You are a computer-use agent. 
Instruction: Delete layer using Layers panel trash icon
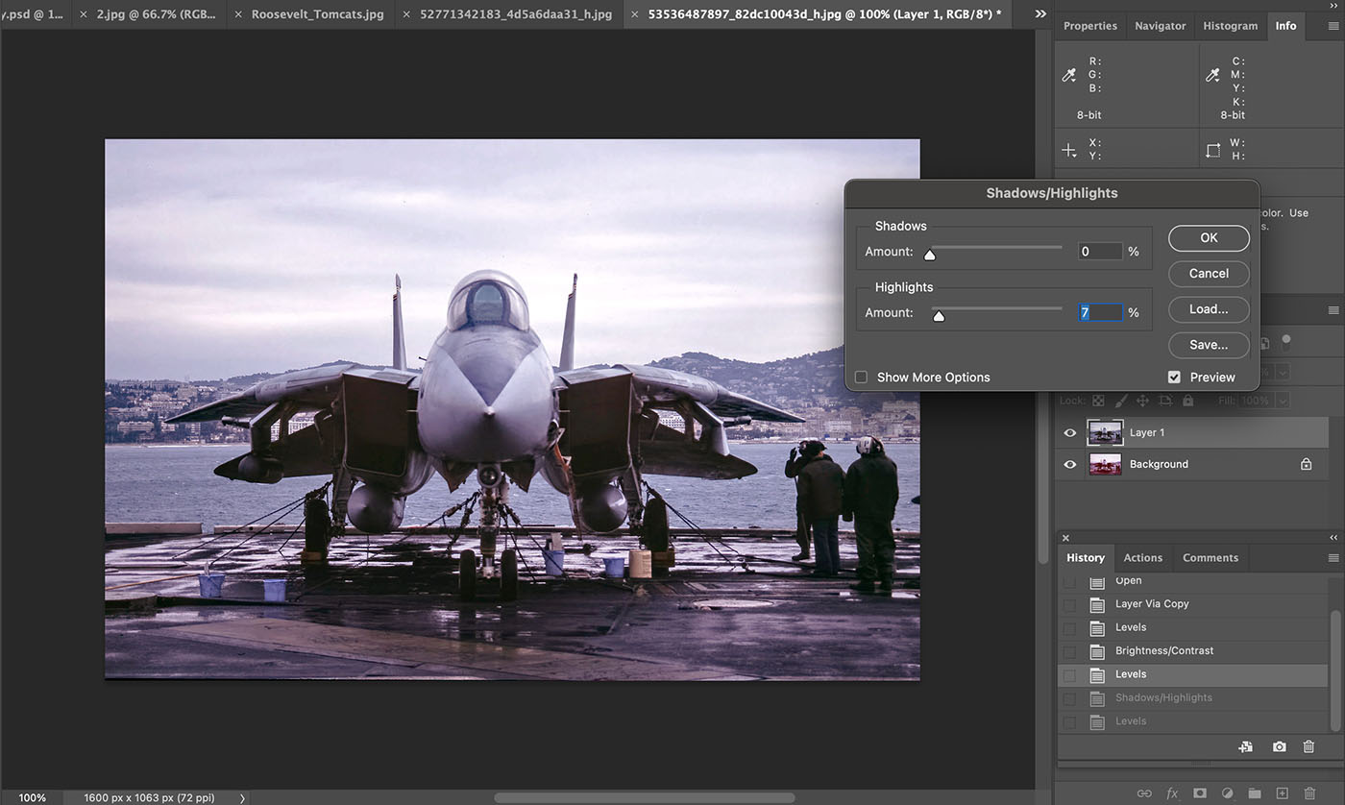click(1308, 793)
